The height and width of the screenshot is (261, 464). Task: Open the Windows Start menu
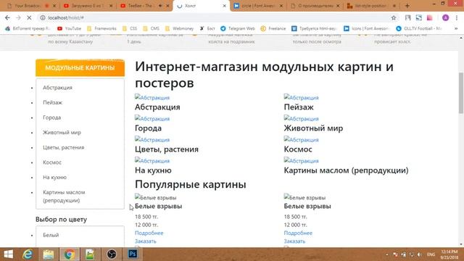coord(8,254)
